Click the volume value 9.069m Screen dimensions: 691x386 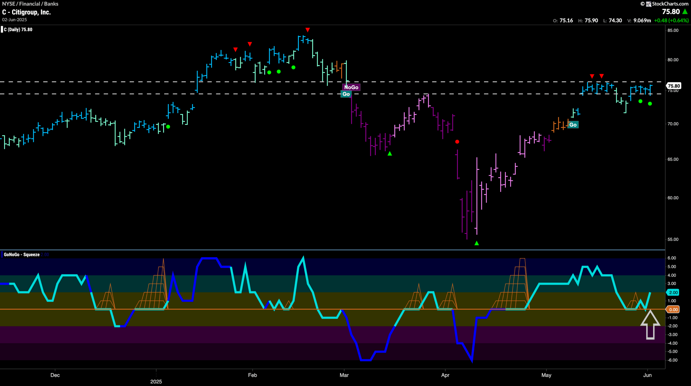(642, 21)
